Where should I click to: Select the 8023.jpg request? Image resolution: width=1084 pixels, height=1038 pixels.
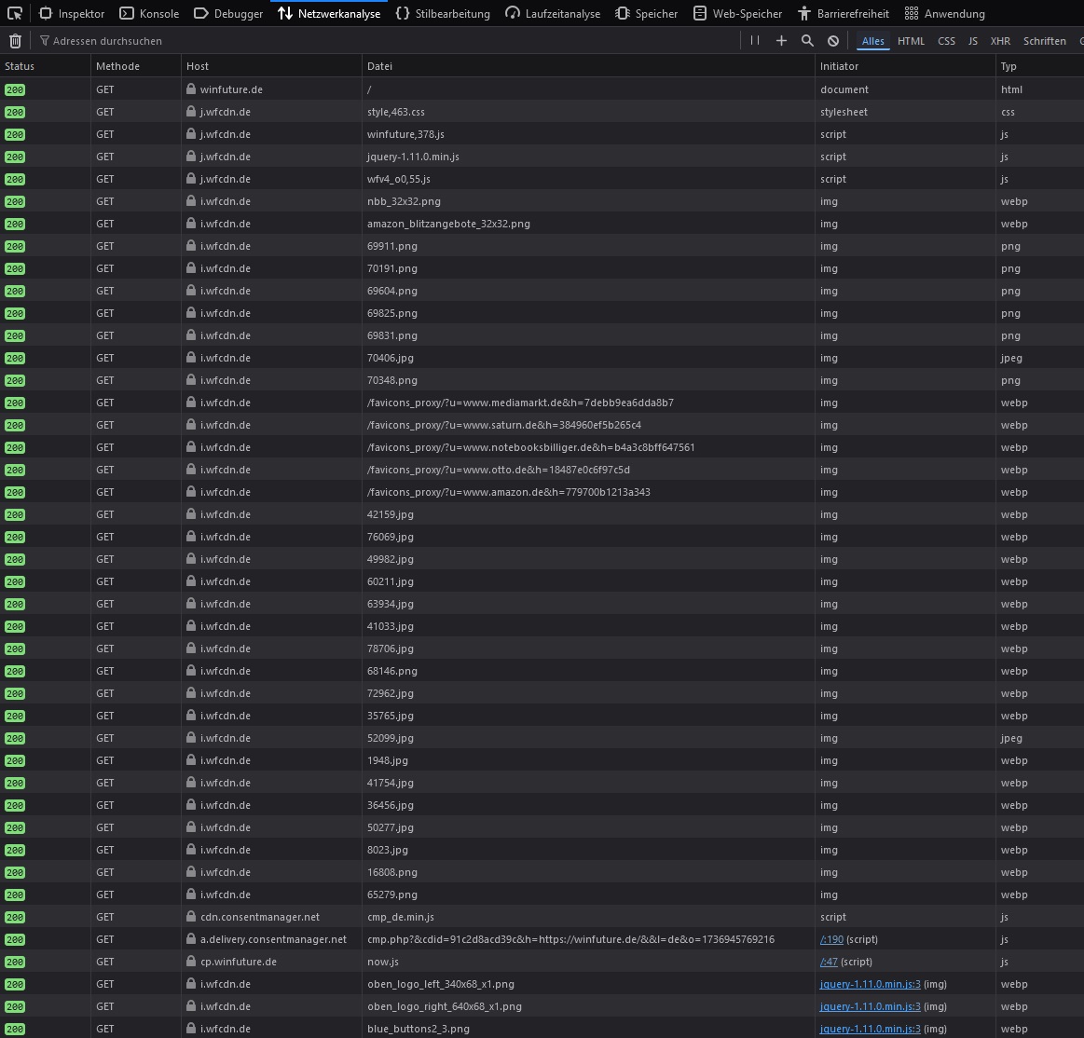(542, 850)
